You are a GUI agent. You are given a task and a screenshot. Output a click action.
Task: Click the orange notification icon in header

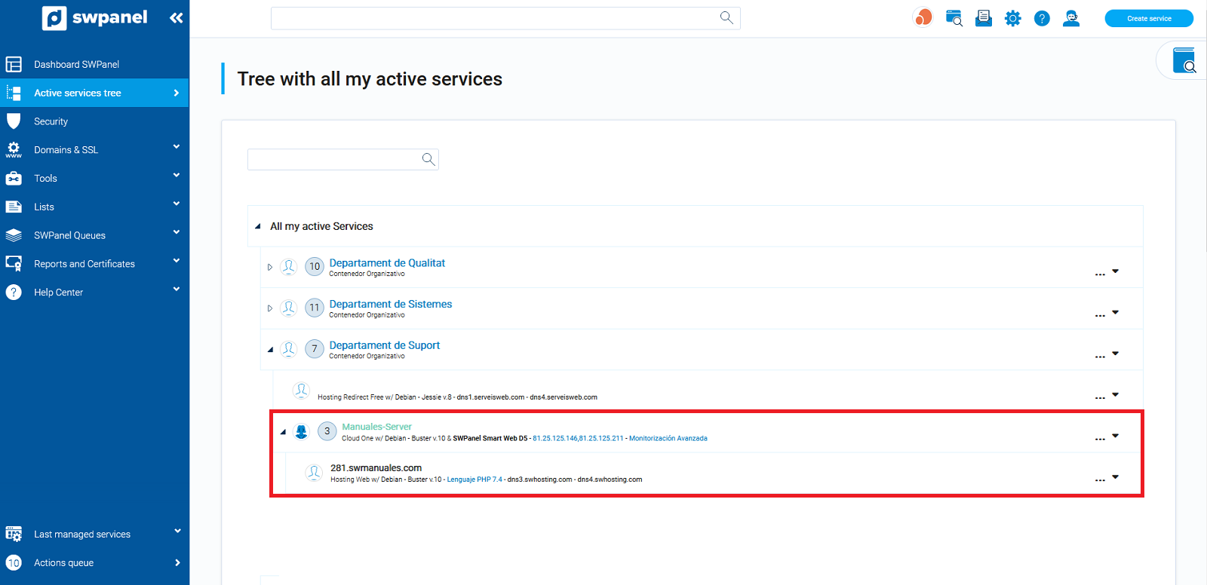click(923, 17)
